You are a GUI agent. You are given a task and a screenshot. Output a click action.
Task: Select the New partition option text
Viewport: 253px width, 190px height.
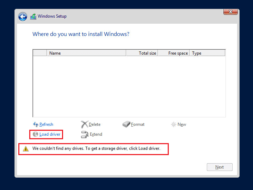[182, 124]
